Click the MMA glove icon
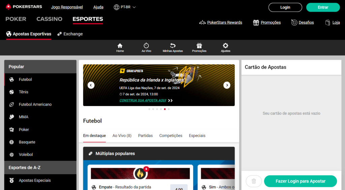The height and width of the screenshot is (190, 345). pos(12,117)
